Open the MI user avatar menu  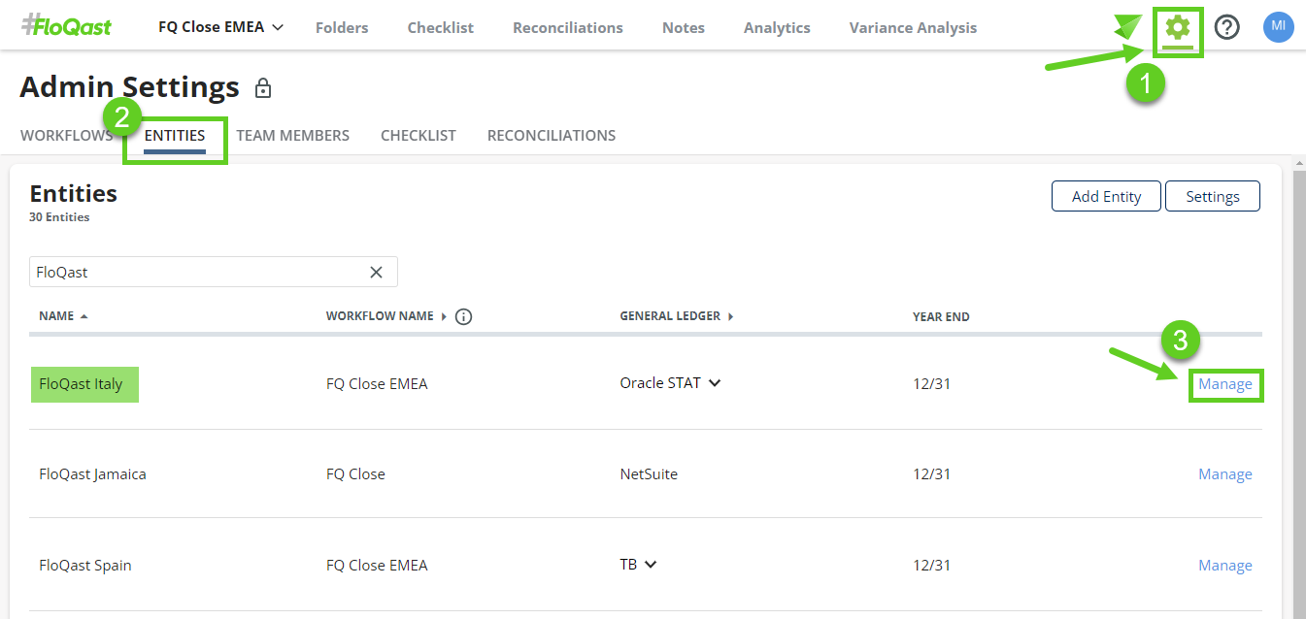[x=1278, y=27]
